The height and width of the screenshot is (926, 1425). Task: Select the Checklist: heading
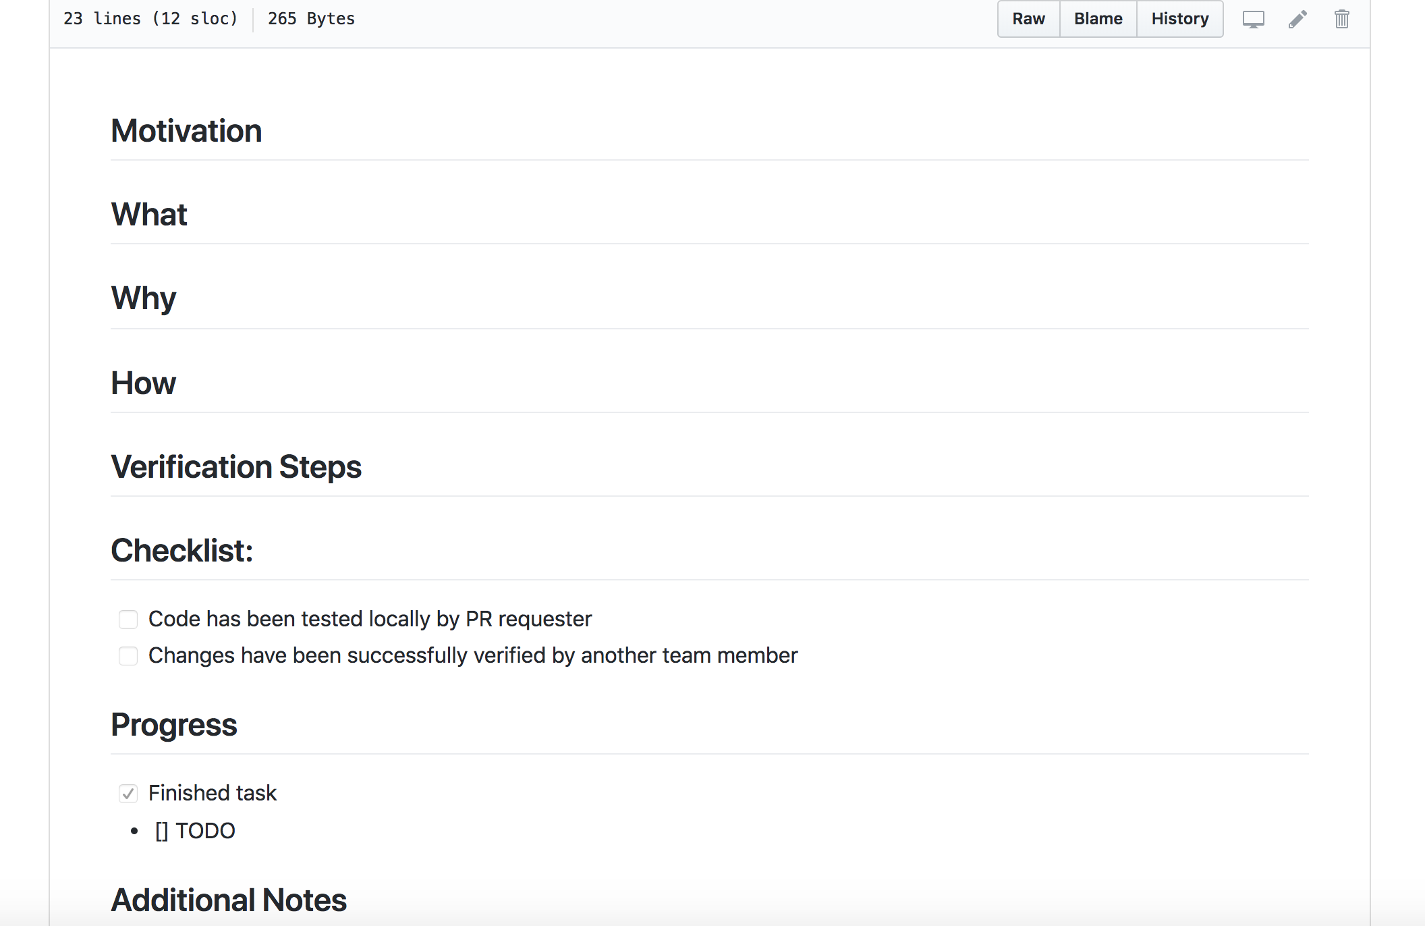click(182, 551)
